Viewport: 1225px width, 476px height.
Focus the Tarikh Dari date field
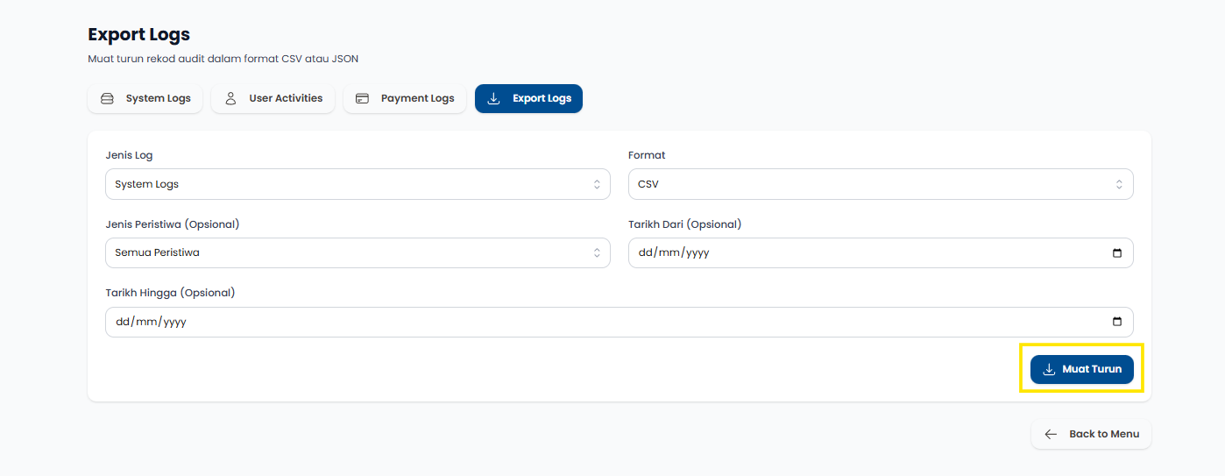click(x=867, y=253)
